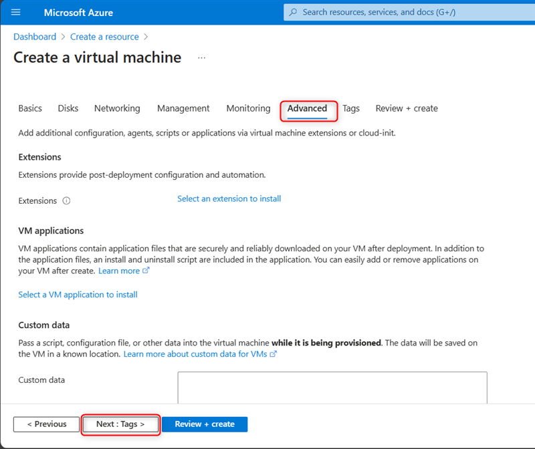
Task: Click the Extensions info icon
Action: click(x=66, y=201)
